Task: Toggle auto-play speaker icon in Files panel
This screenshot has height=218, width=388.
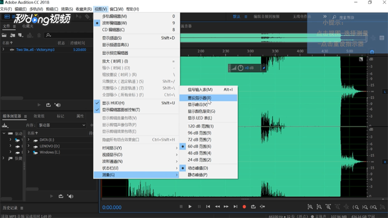Action: [x=58, y=105]
